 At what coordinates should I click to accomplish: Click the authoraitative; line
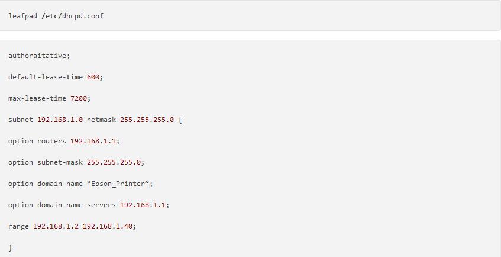(39, 56)
